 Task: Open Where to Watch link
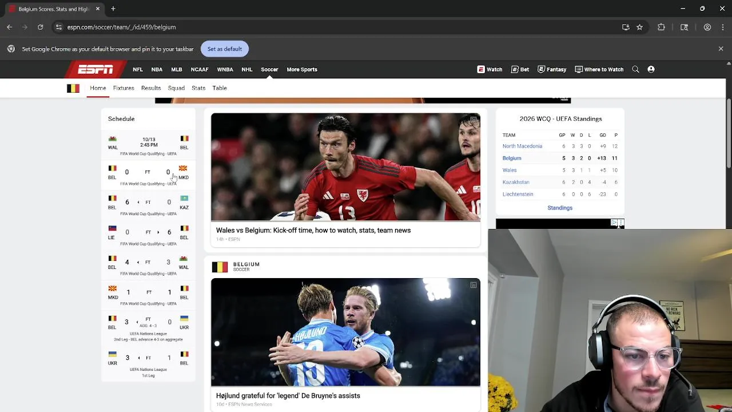click(x=599, y=69)
